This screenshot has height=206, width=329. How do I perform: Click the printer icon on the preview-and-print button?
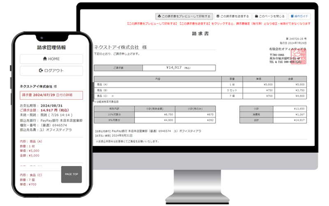(159, 16)
